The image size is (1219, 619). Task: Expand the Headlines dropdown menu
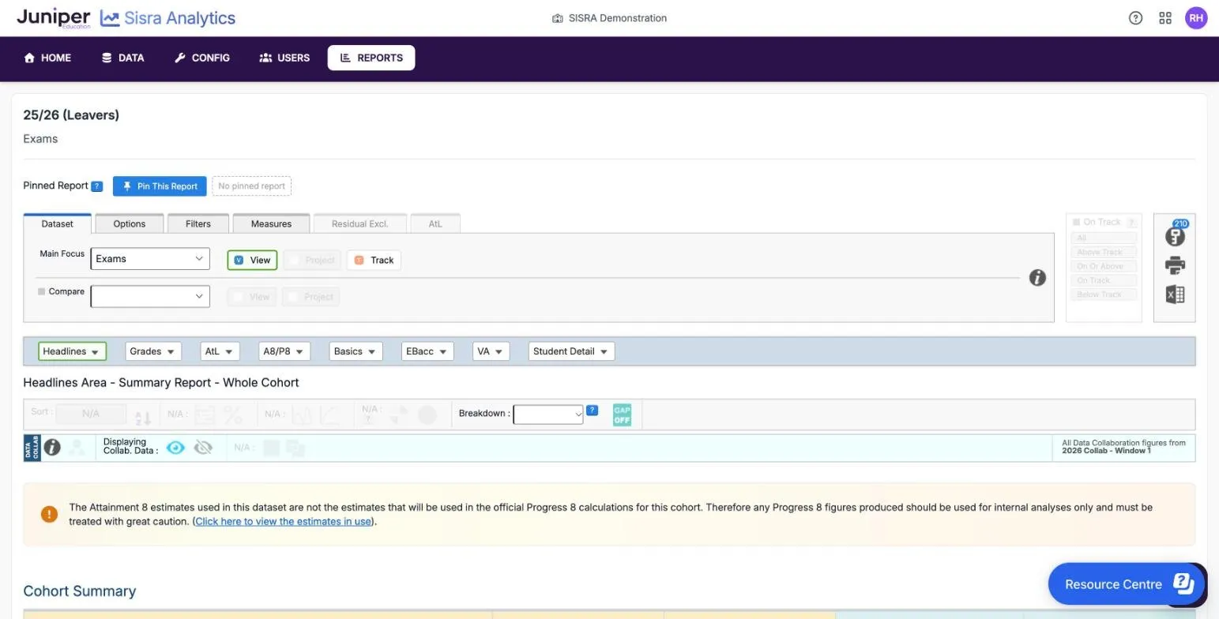72,351
